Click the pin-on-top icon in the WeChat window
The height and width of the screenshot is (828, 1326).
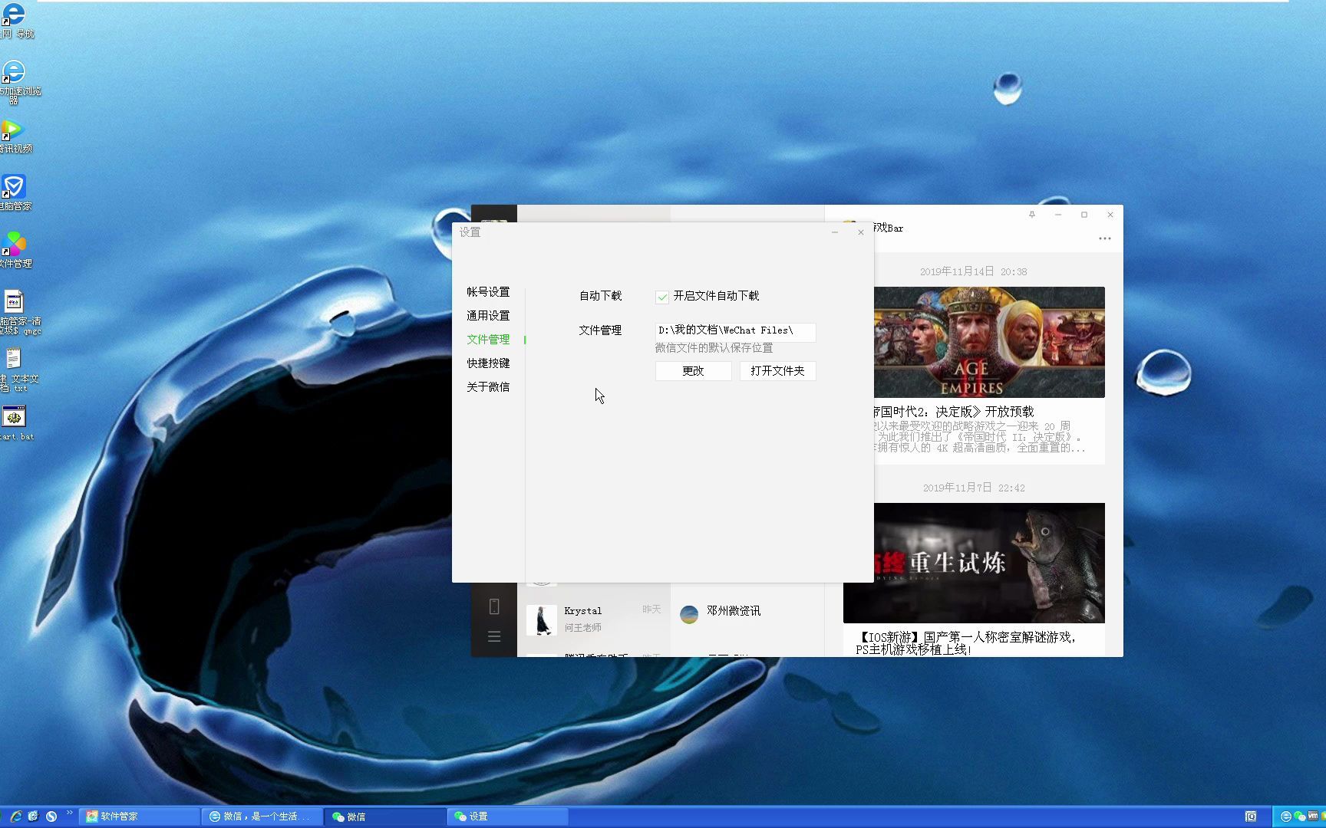point(1032,215)
